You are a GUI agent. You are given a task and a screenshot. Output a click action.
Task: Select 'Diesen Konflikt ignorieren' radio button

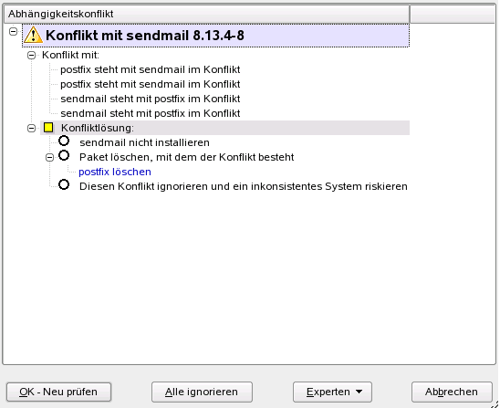click(x=64, y=184)
